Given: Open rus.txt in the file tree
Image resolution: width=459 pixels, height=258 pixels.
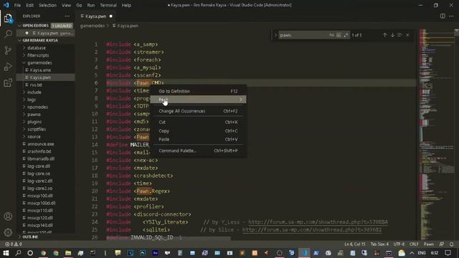Looking at the screenshot, I should click(x=37, y=85).
